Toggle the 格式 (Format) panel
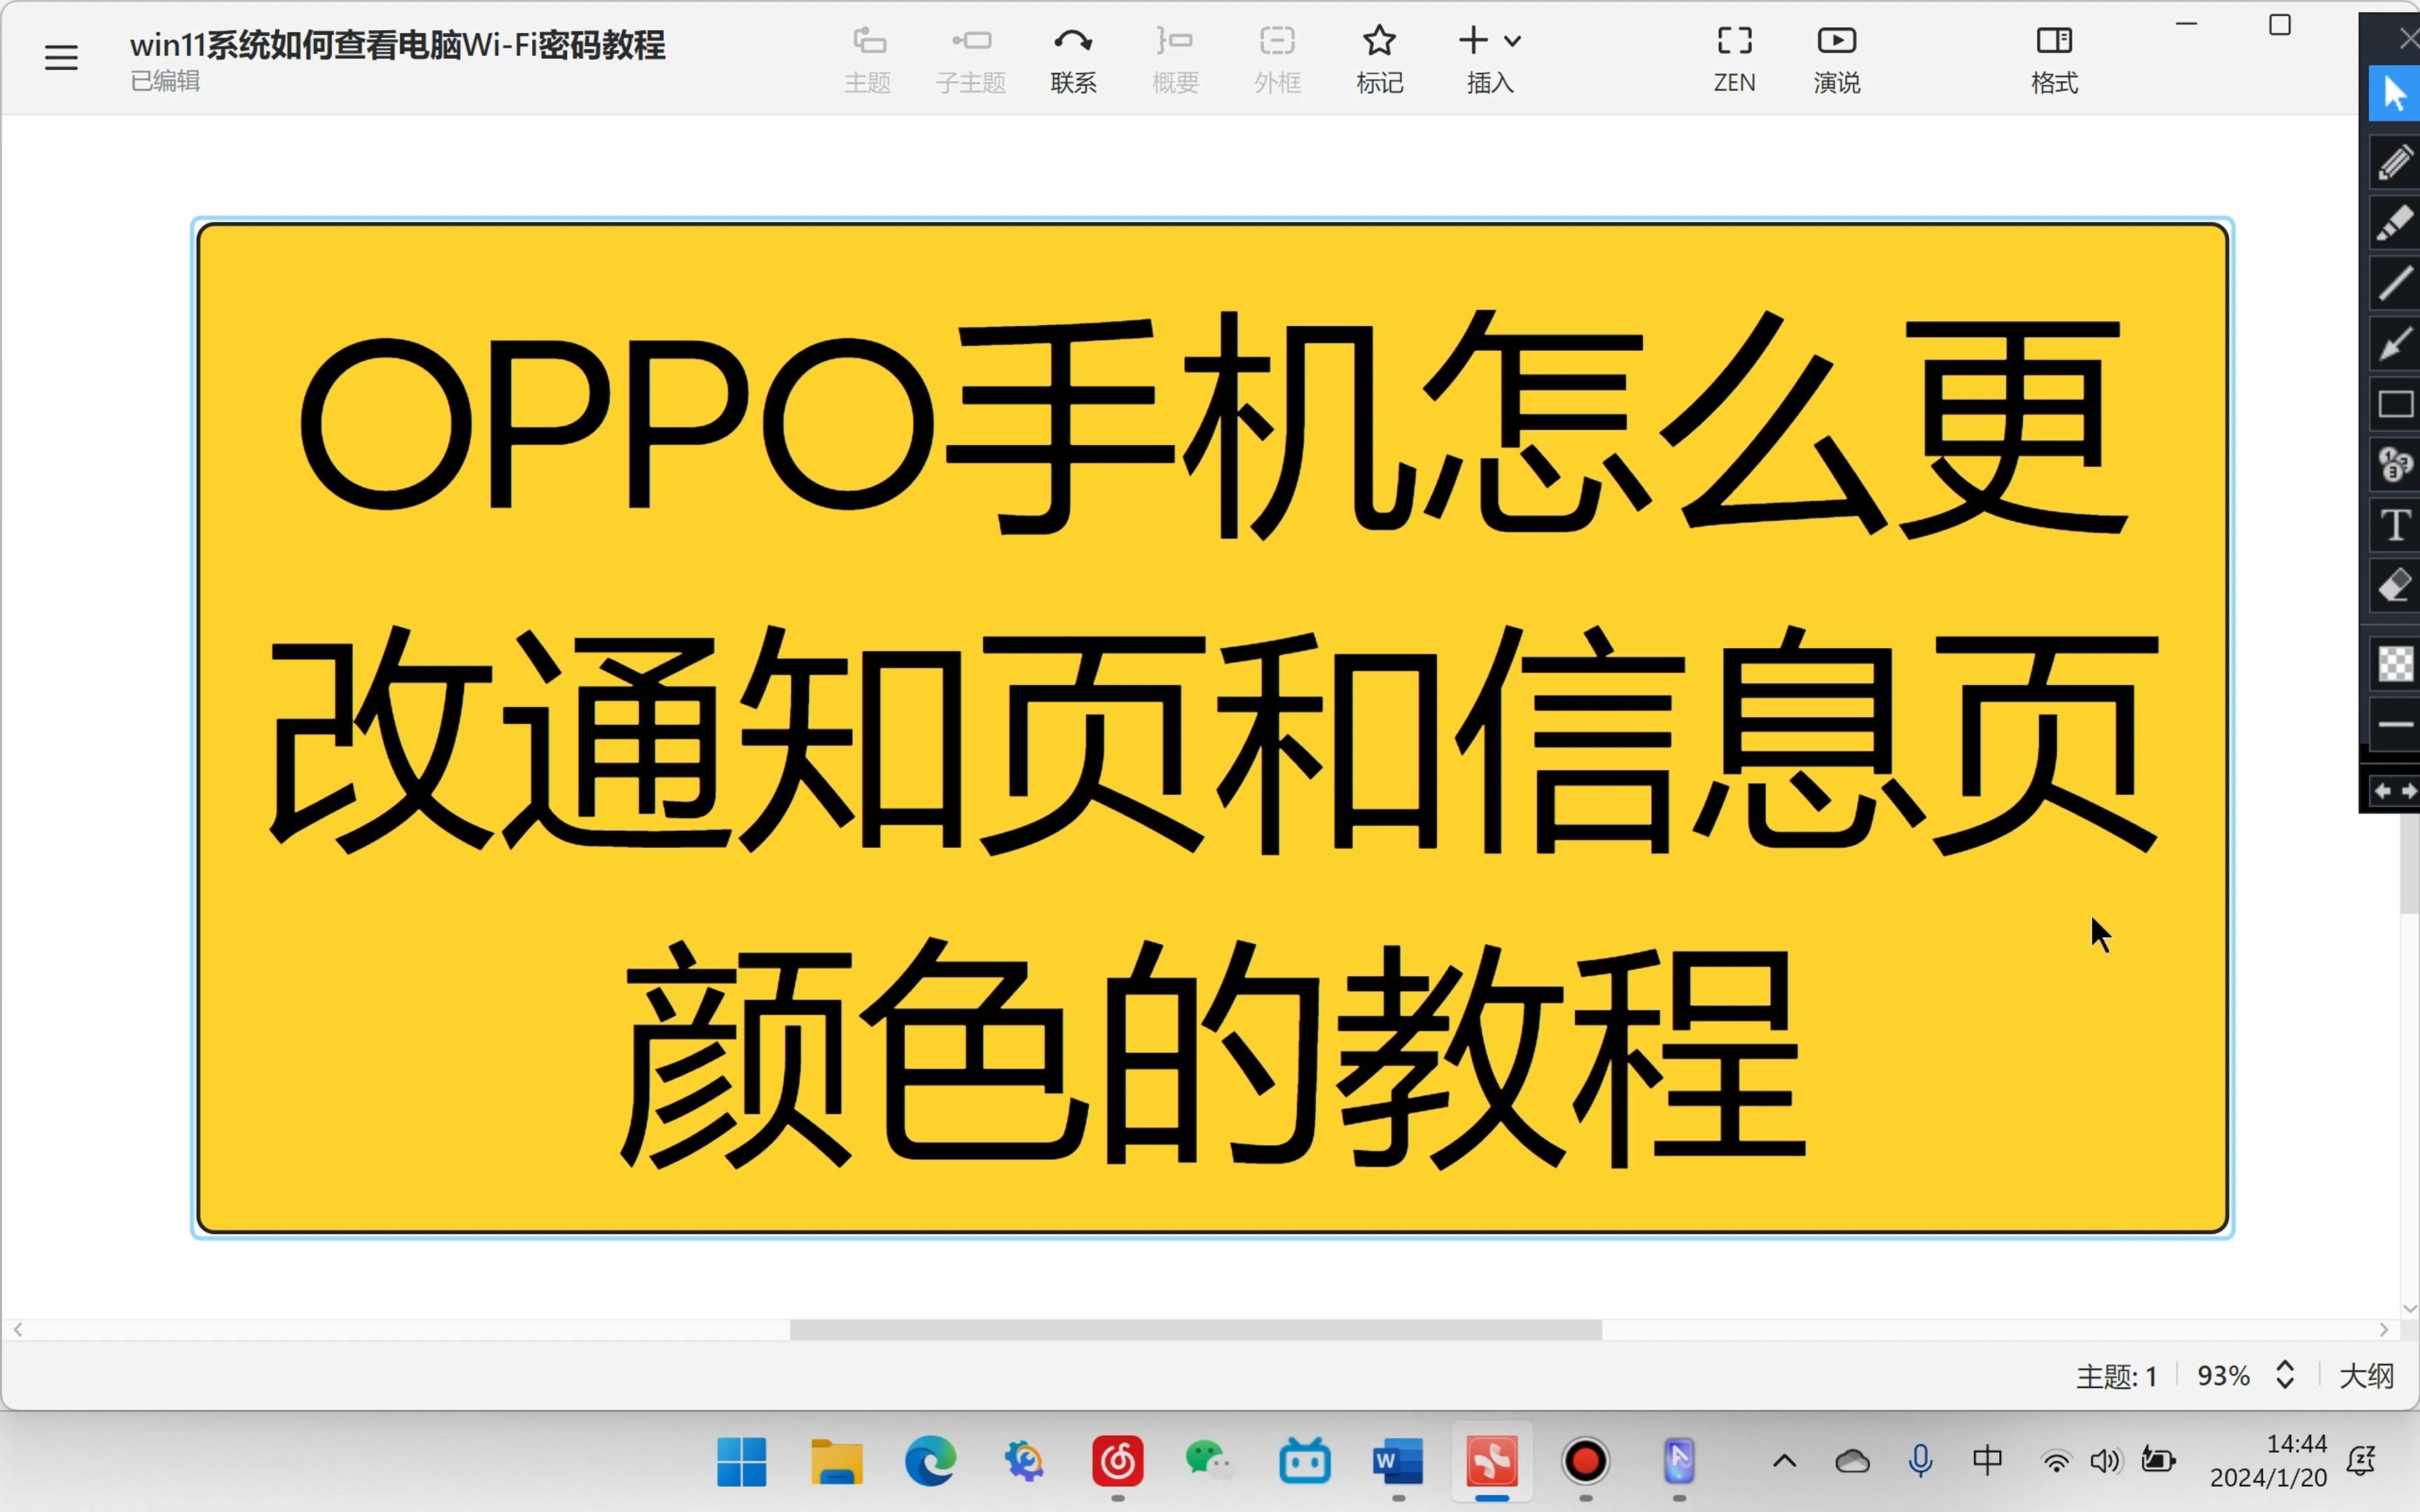 coord(2054,60)
